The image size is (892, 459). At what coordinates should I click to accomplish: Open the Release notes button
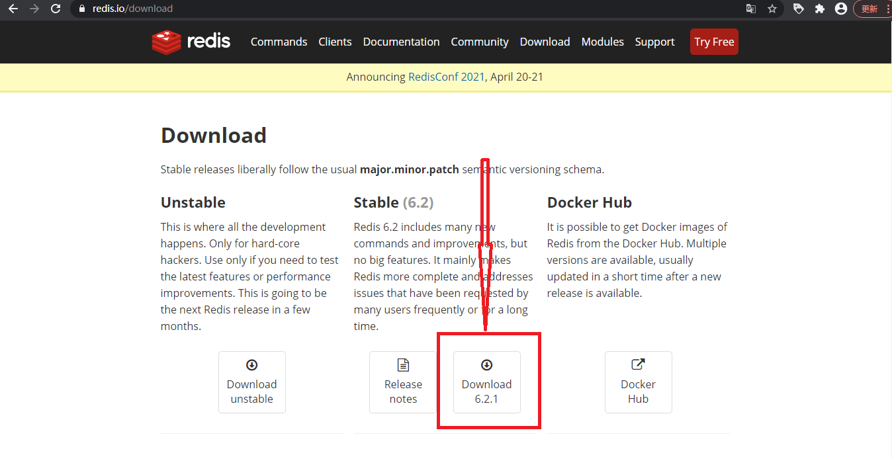(403, 382)
